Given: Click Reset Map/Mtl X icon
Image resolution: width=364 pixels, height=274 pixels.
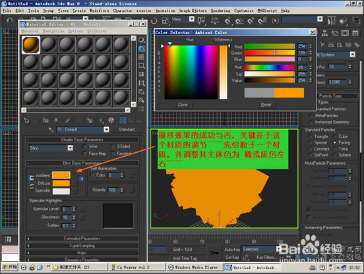Looking at the screenshot, I should click(56, 120).
